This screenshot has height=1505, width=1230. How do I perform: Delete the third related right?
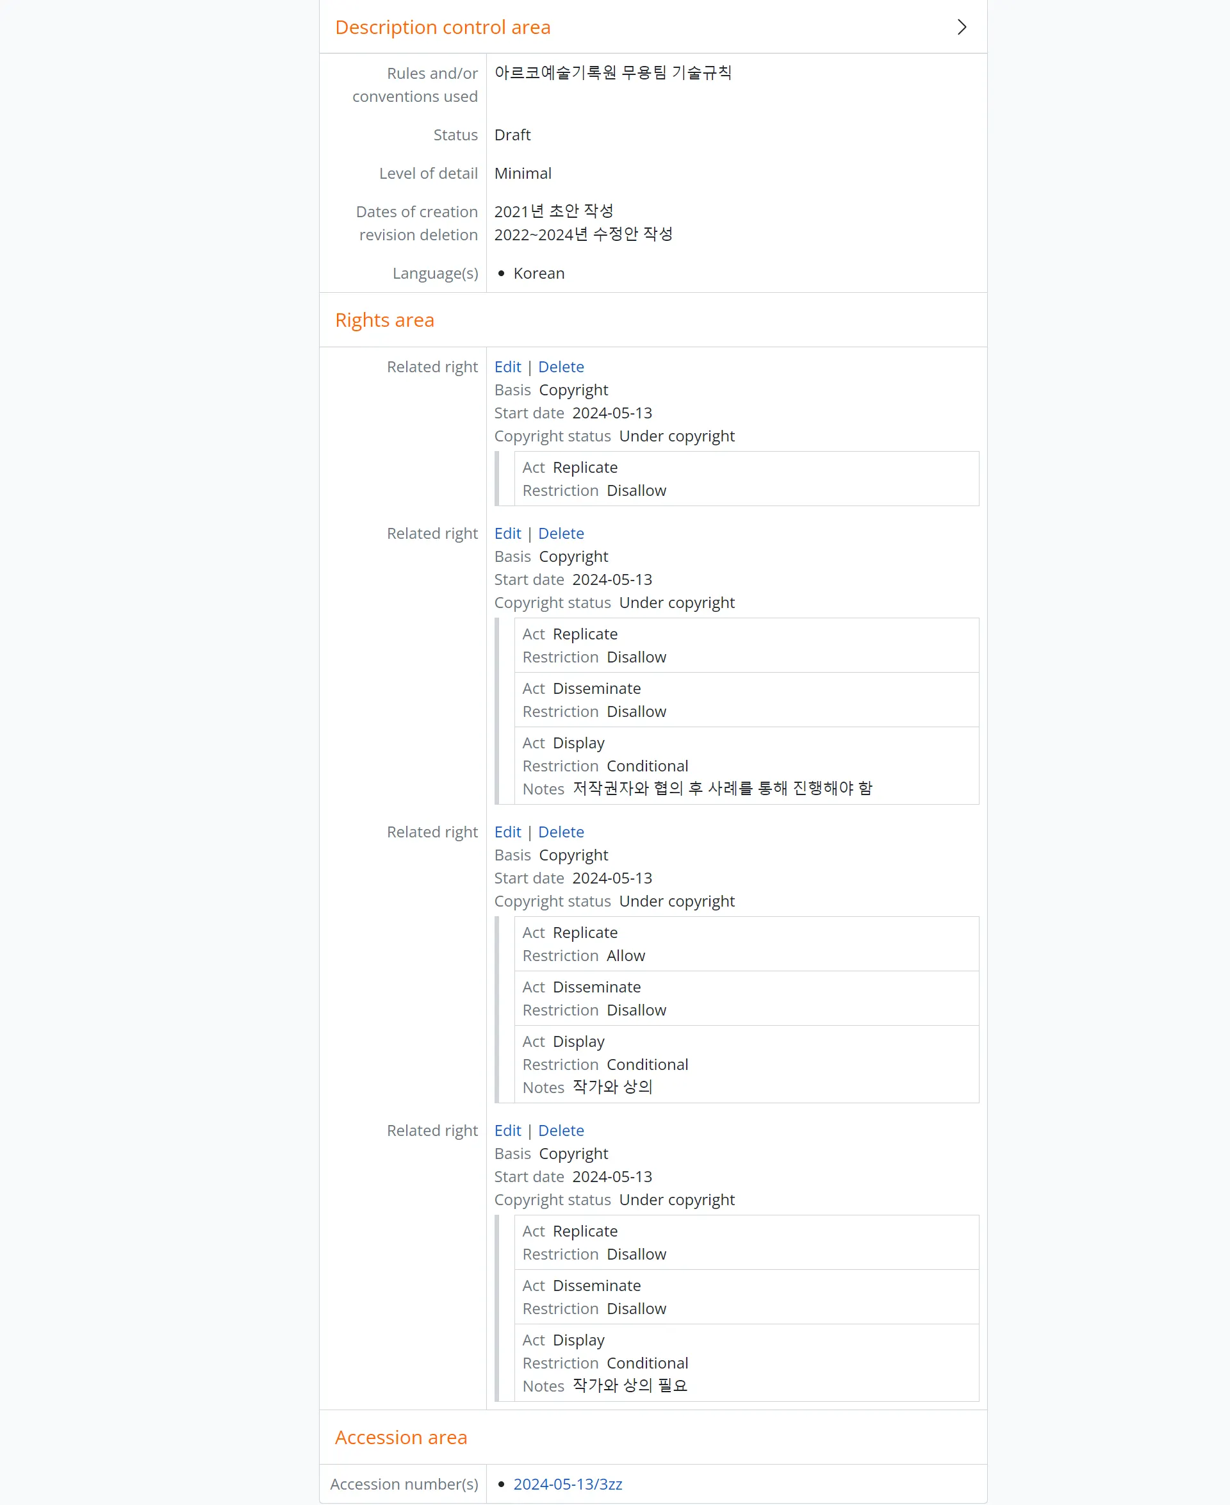561,832
